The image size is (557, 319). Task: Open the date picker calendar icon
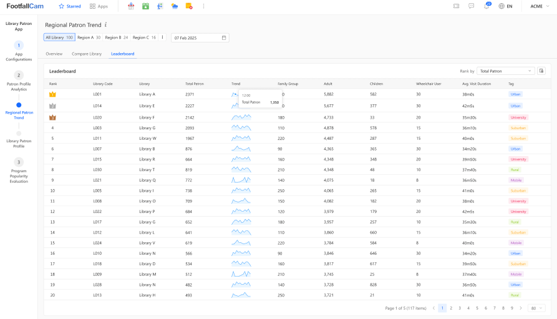[224, 37]
